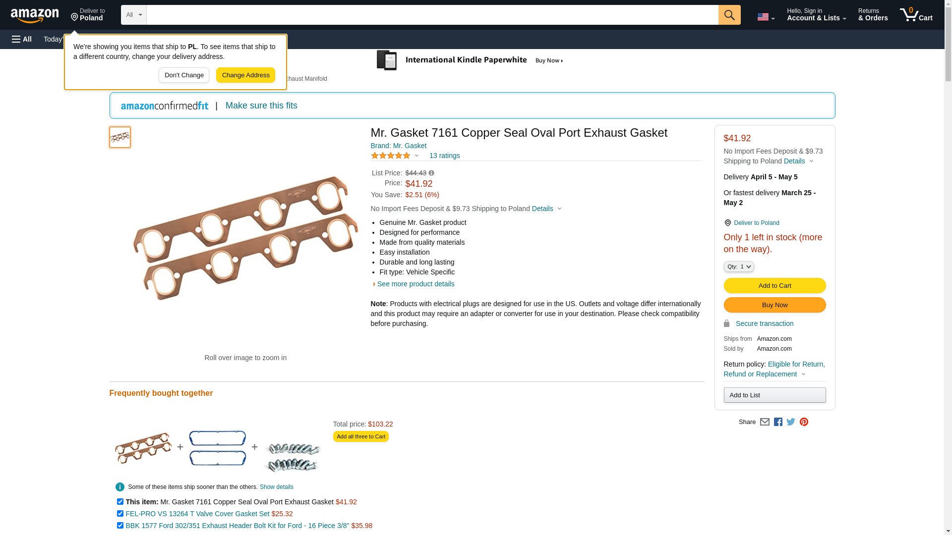
Task: Open the All search category dropdown
Action: (x=133, y=15)
